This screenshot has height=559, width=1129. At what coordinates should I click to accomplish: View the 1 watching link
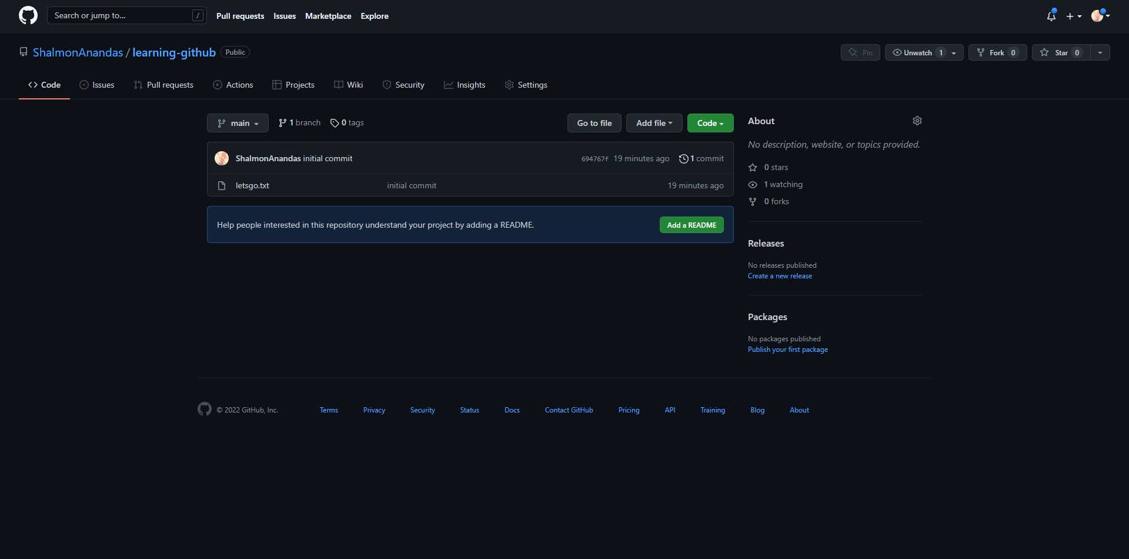coord(775,184)
